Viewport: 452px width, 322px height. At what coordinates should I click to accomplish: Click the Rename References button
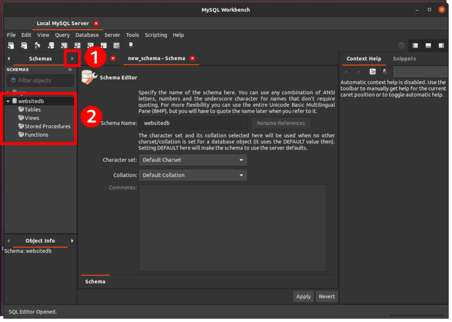281,123
